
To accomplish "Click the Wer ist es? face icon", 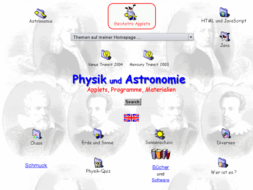I will (x=223, y=163).
